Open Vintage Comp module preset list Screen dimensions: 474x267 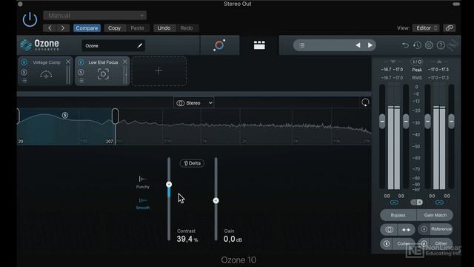click(24, 81)
